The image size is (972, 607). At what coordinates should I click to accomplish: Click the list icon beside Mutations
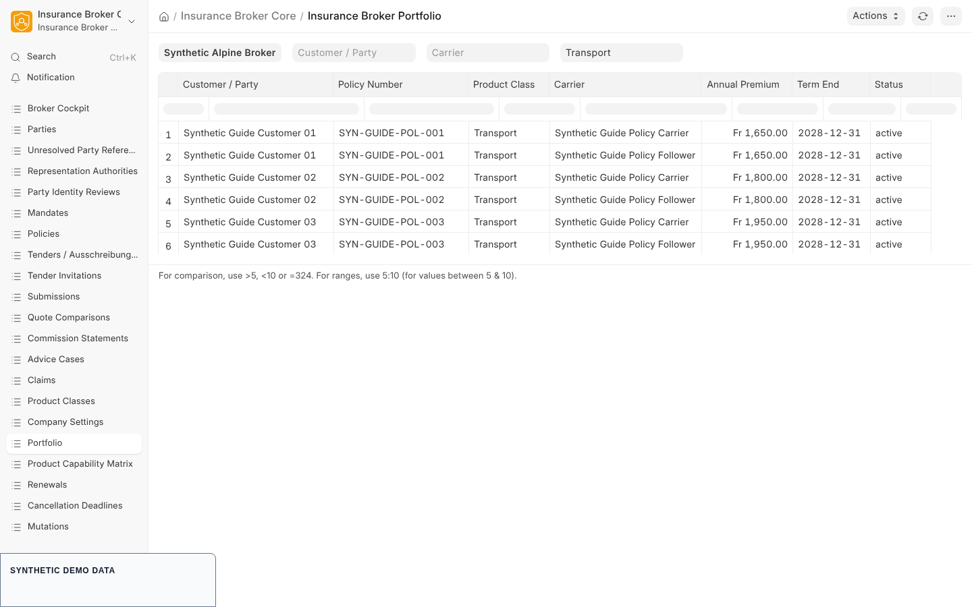pyautogui.click(x=17, y=527)
